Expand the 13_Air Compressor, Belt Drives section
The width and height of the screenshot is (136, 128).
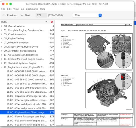(2, 55)
